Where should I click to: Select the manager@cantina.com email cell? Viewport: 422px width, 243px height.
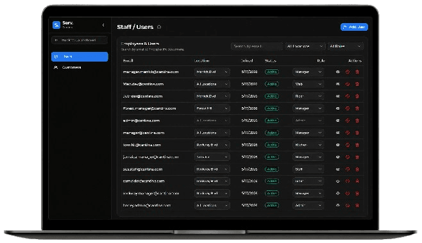[x=144, y=133]
